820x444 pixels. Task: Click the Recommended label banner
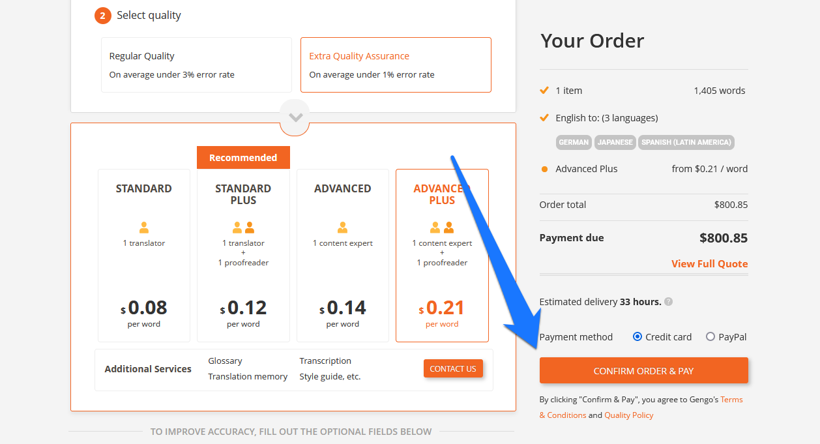pyautogui.click(x=243, y=158)
